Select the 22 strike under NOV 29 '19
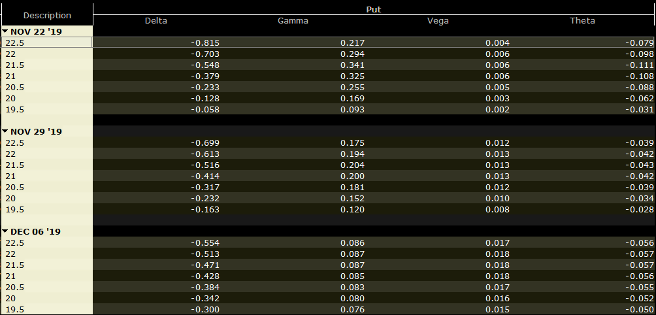Viewport: 656px width, 315px height. pyautogui.click(x=47, y=154)
